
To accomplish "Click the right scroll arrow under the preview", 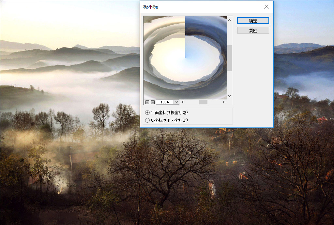I will coord(223,102).
